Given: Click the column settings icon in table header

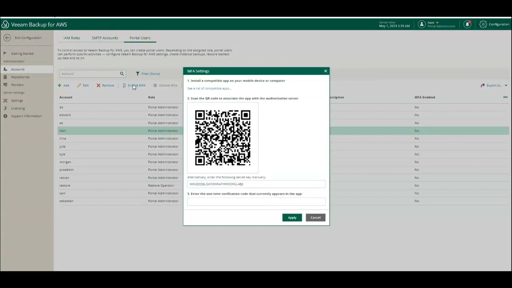Looking at the screenshot, I should [x=505, y=97].
